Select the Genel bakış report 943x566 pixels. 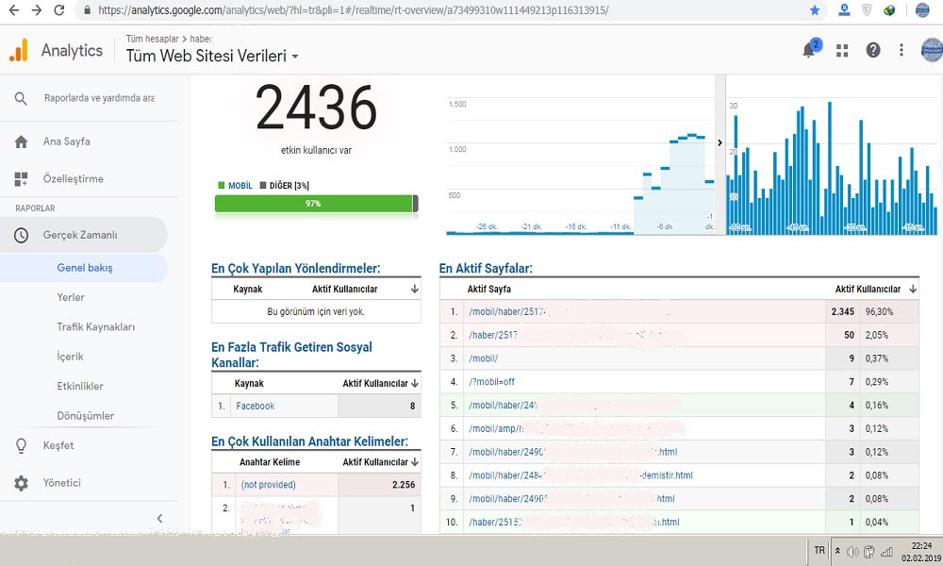85,268
